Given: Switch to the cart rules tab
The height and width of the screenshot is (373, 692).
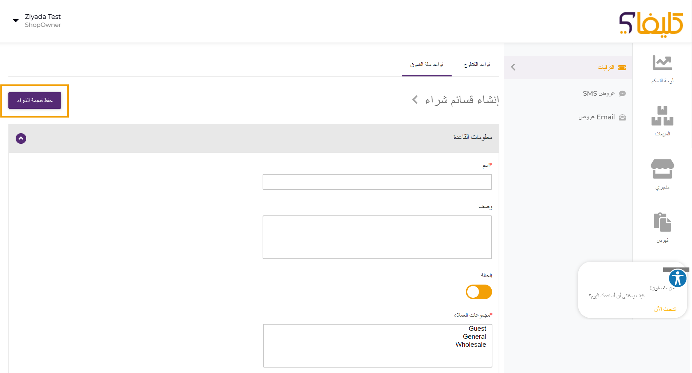Looking at the screenshot, I should [x=426, y=64].
